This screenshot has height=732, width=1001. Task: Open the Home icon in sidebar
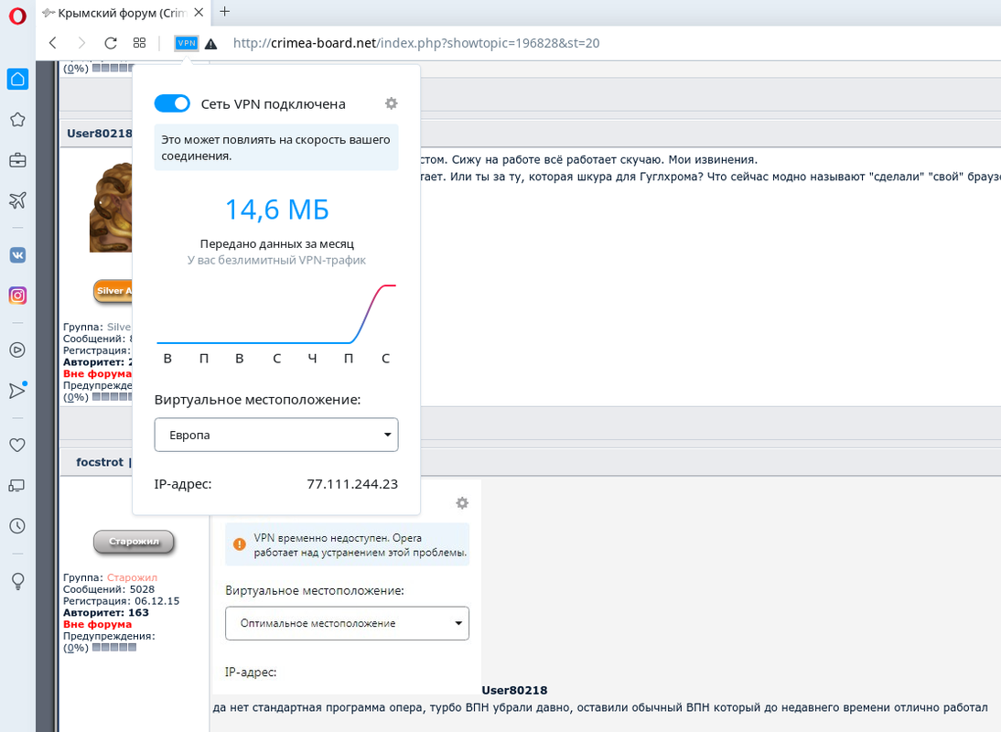(18, 79)
